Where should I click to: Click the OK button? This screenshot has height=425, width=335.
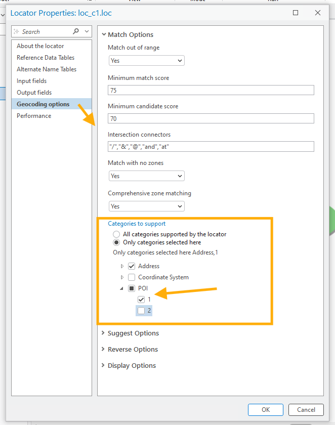(x=265, y=410)
